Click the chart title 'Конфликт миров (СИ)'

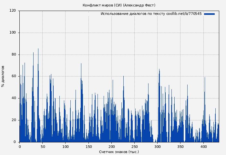pos(119,5)
